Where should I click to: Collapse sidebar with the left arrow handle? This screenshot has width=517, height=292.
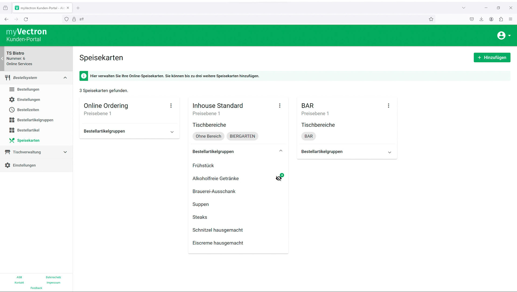pos(2,59)
